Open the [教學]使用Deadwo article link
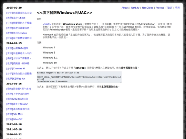This screenshot has height=139, width=186. (17, 33)
